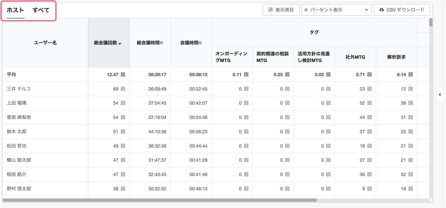Open list icon for average 12.47 meetings
Screen dimensions: 446x208
pos(123,75)
